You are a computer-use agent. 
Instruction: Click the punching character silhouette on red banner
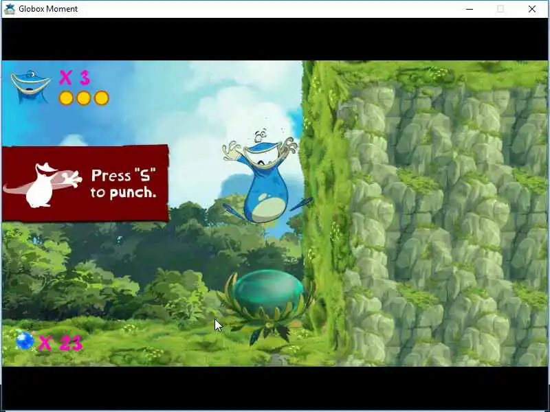point(43,185)
